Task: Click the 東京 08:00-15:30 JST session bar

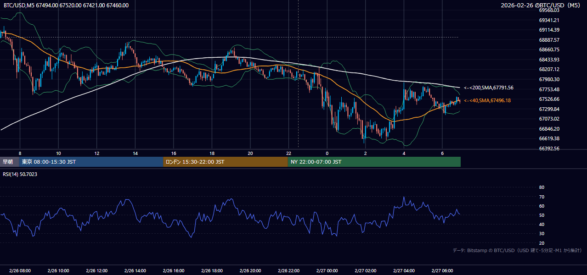Action: (x=91, y=162)
